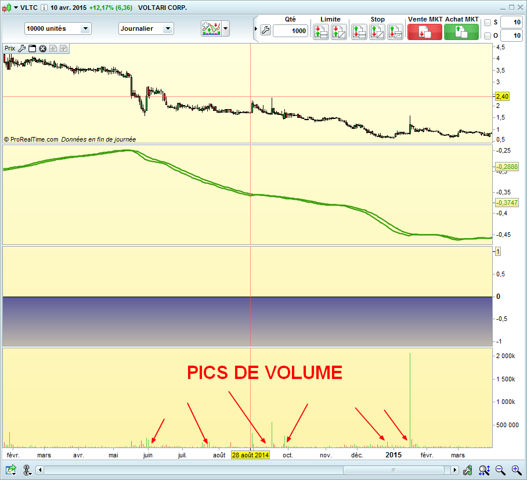
Task: Enable the S checkbox
Action: pyautogui.click(x=488, y=23)
